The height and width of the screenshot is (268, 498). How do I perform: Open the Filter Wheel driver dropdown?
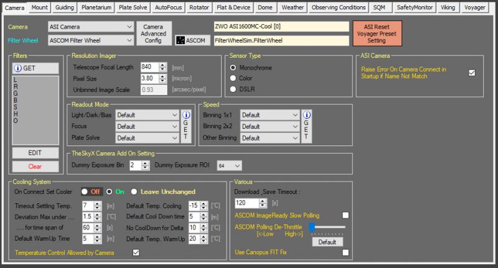tap(91, 40)
